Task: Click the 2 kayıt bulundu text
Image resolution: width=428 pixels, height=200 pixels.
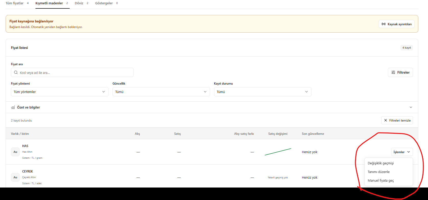Action: click(21, 121)
